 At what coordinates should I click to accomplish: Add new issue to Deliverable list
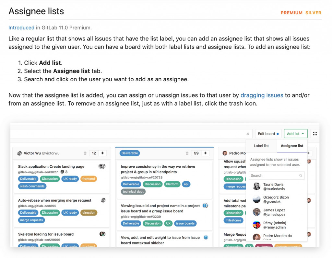(x=205, y=153)
